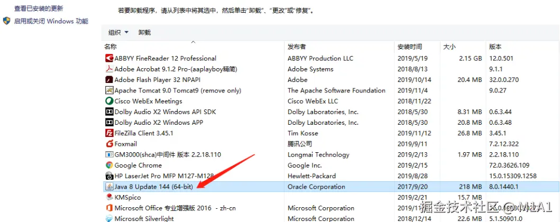Click the Adobe Flash Player icon
Screen dimensions: 560x222
point(109,80)
